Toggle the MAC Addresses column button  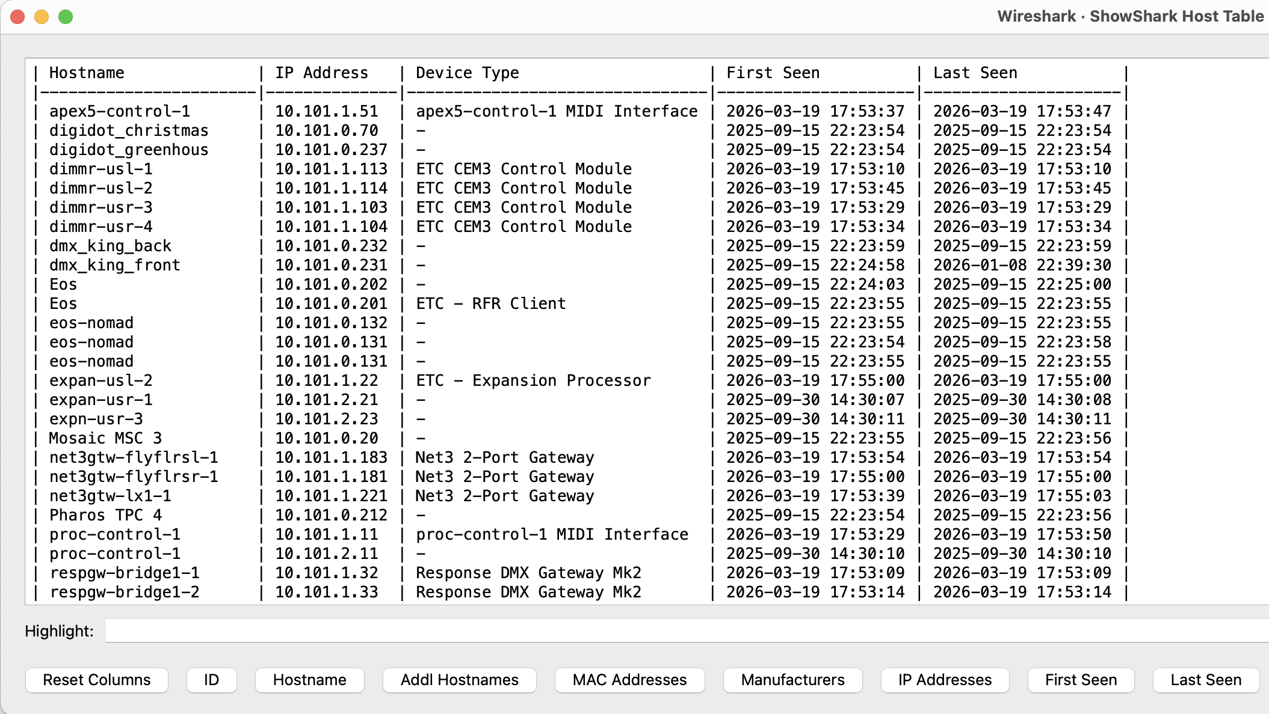[630, 680]
